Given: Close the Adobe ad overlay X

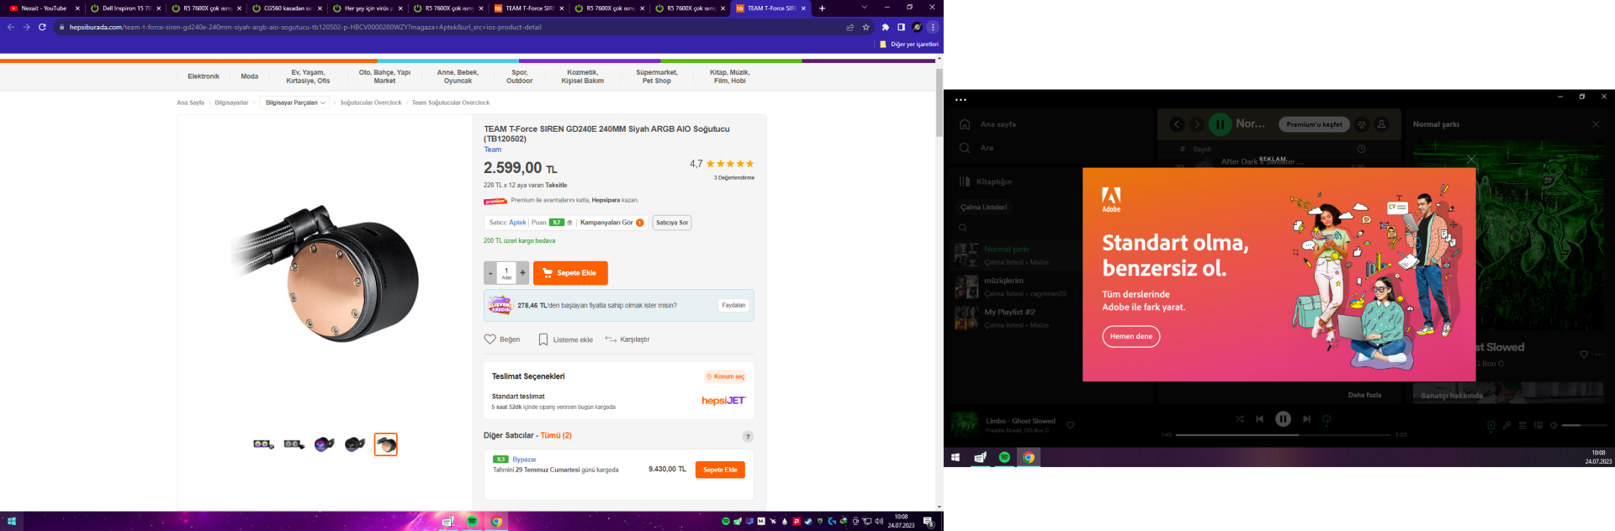Looking at the screenshot, I should point(1471,159).
